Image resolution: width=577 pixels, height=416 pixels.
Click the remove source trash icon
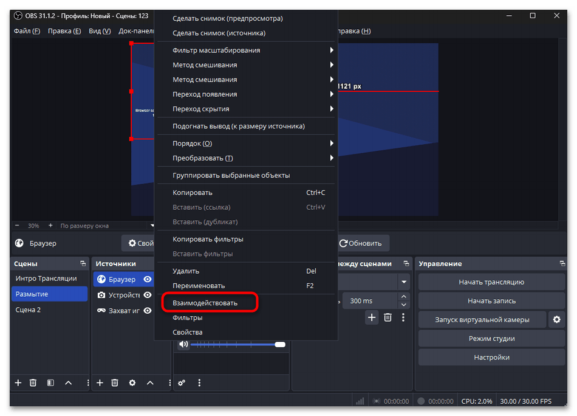[115, 383]
